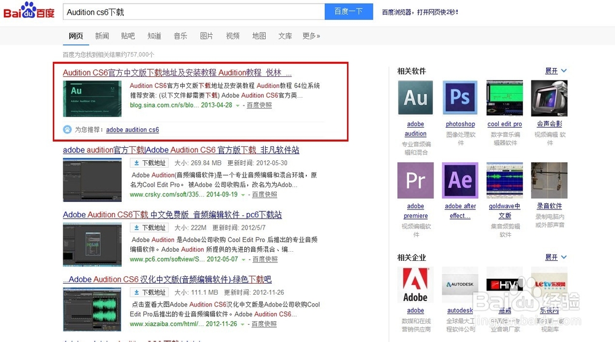Screen dimensions: 615x342
Task: Open the GoldWave software thumbnail
Action: tap(504, 180)
